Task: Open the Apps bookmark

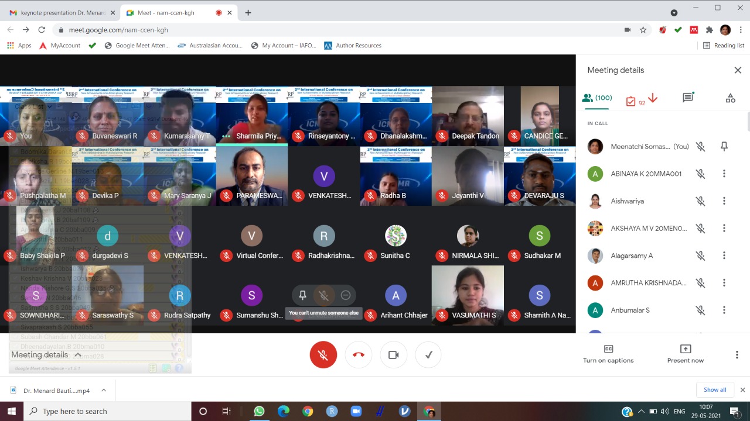Action: (x=19, y=46)
